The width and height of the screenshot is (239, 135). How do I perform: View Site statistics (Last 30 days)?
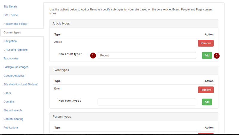pyautogui.click(x=21, y=84)
